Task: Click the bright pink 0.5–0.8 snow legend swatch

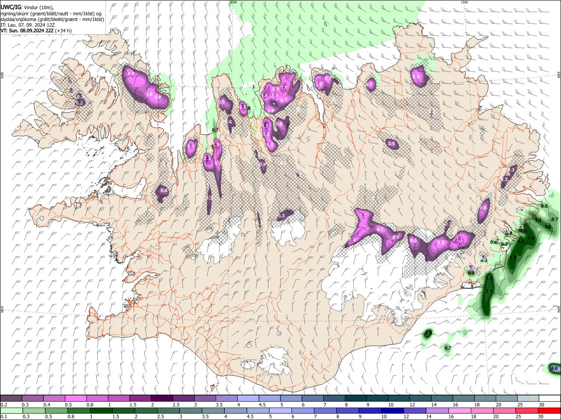Action: point(76,399)
